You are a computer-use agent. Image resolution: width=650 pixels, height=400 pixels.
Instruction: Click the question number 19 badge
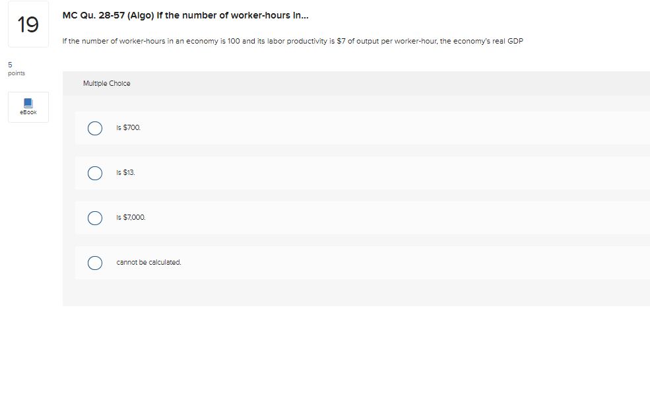[x=28, y=24]
